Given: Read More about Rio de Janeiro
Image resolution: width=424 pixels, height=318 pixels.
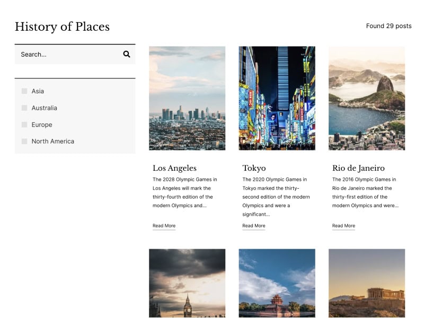Looking at the screenshot, I should click(343, 226).
